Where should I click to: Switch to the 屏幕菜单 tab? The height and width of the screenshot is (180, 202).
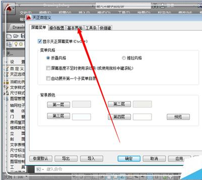click(38, 27)
